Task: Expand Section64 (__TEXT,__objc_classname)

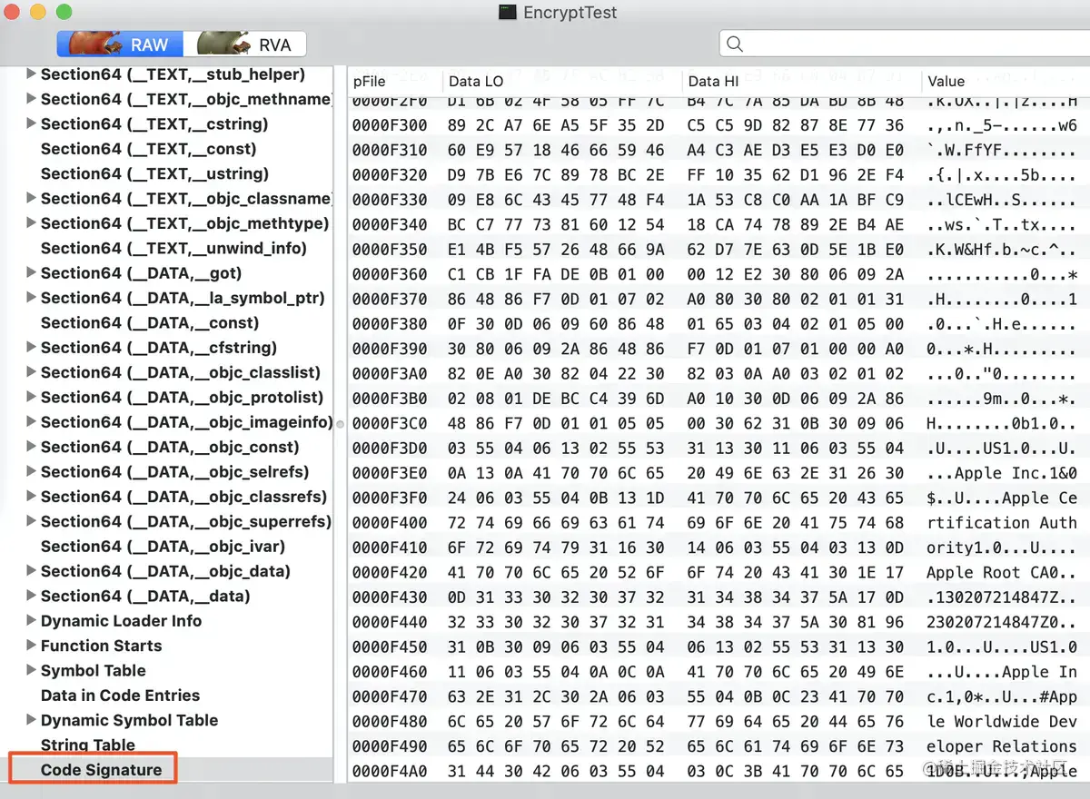Action: click(x=32, y=198)
